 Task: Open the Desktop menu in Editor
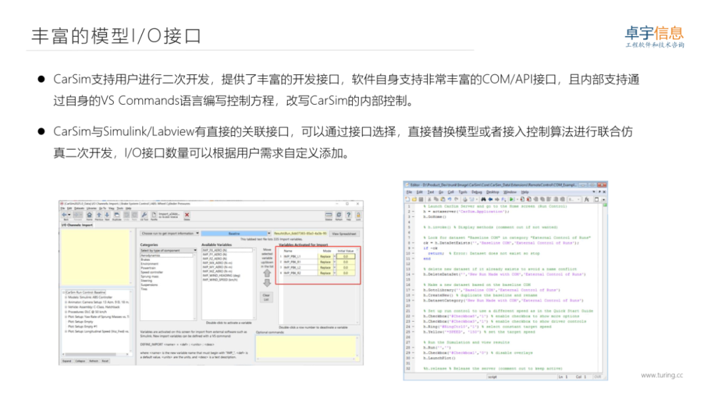(493, 192)
